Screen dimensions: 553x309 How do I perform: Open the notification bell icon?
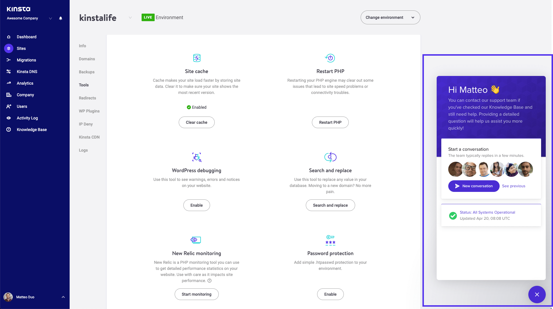(x=61, y=18)
